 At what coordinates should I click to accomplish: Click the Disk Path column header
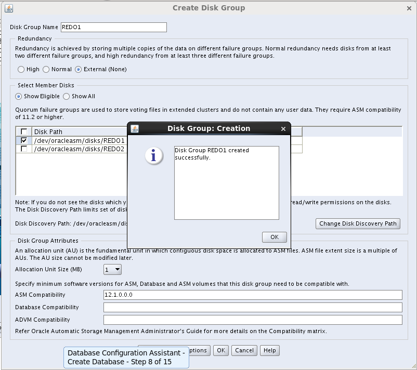[x=80, y=131]
